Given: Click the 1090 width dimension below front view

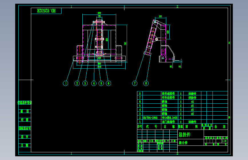Looking at the screenshot, I should 99,67.
